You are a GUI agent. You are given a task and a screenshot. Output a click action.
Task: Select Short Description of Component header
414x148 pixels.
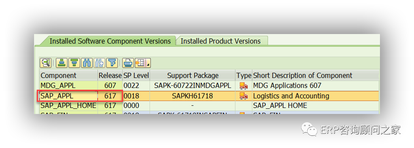[x=315, y=76]
